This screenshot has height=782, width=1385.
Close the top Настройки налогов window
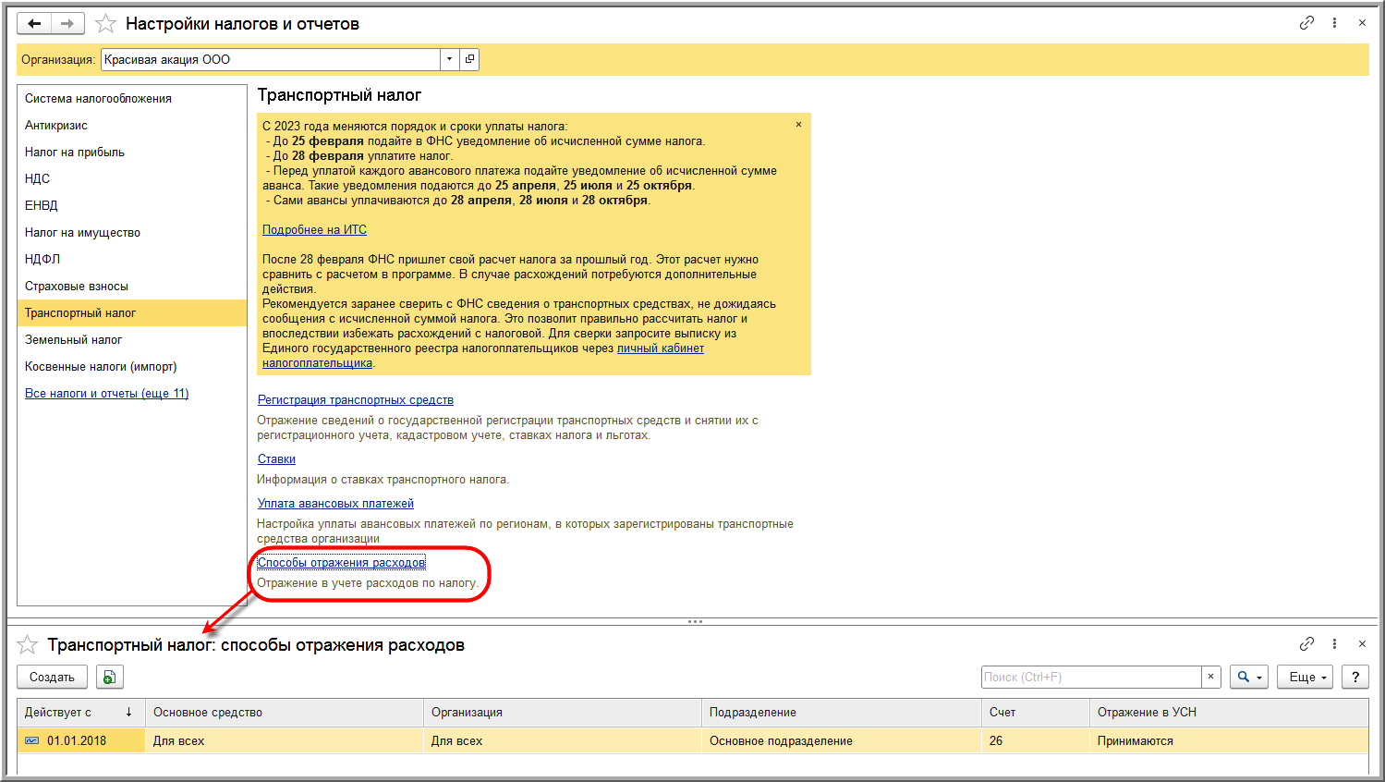(x=1362, y=23)
